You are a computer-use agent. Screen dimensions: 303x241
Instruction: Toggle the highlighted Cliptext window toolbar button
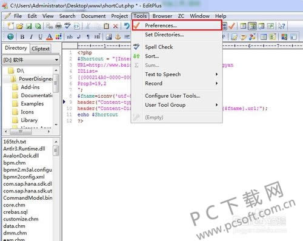252,26
